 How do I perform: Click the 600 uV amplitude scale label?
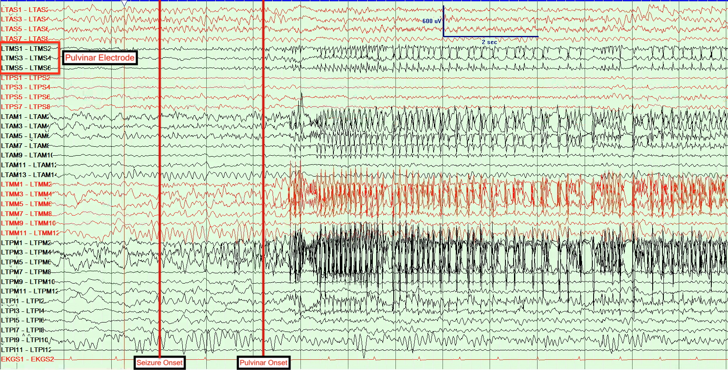[x=431, y=21]
